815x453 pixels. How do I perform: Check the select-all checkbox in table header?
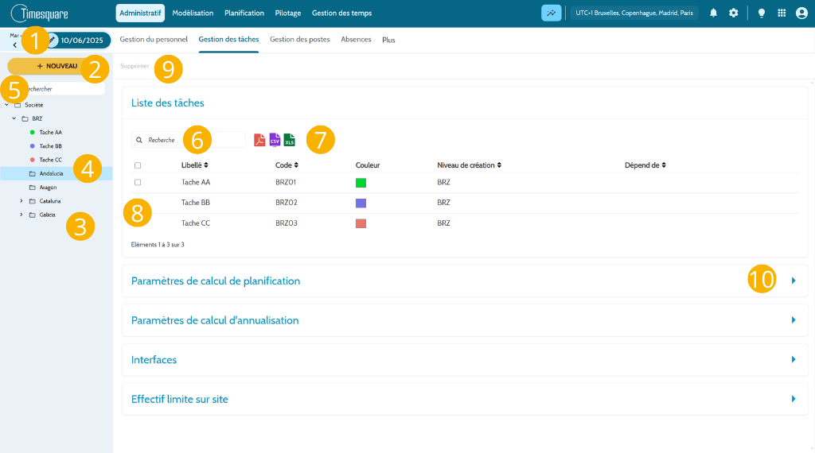pos(138,165)
